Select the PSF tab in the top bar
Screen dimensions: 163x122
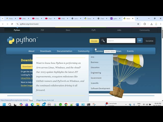point(43,30)
